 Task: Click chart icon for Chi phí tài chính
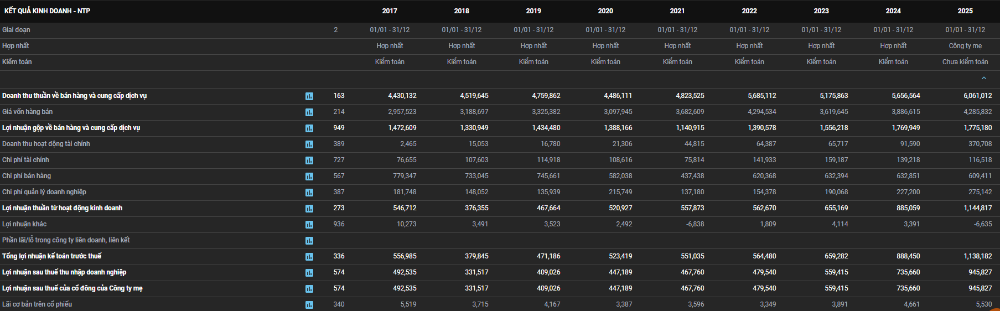click(x=309, y=160)
